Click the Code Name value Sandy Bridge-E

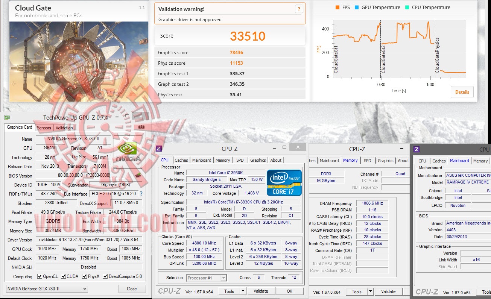tap(207, 179)
